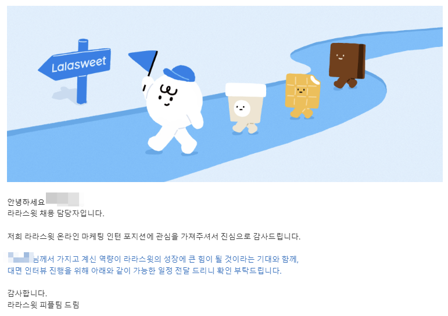This screenshot has height=316, width=448.
Task: Click the 감사합니다 closing line
Action: tap(27, 293)
